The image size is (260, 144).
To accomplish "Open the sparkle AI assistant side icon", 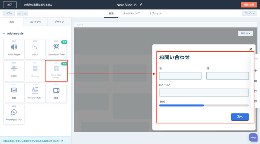I will (256, 70).
